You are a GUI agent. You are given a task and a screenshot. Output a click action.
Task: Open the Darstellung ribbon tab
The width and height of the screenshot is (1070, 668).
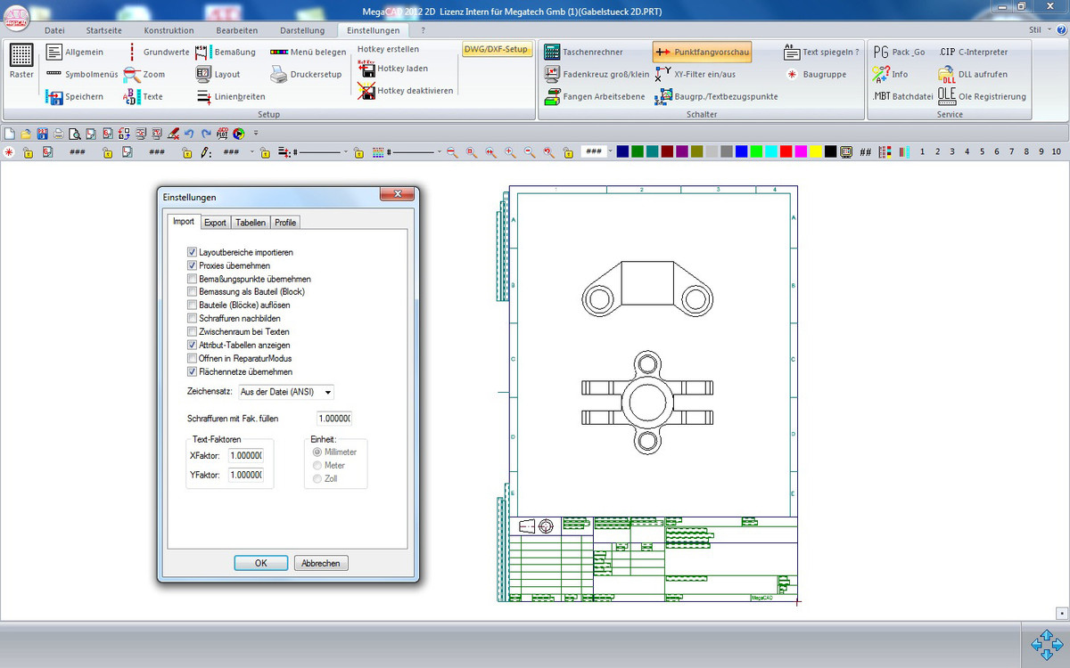point(302,30)
